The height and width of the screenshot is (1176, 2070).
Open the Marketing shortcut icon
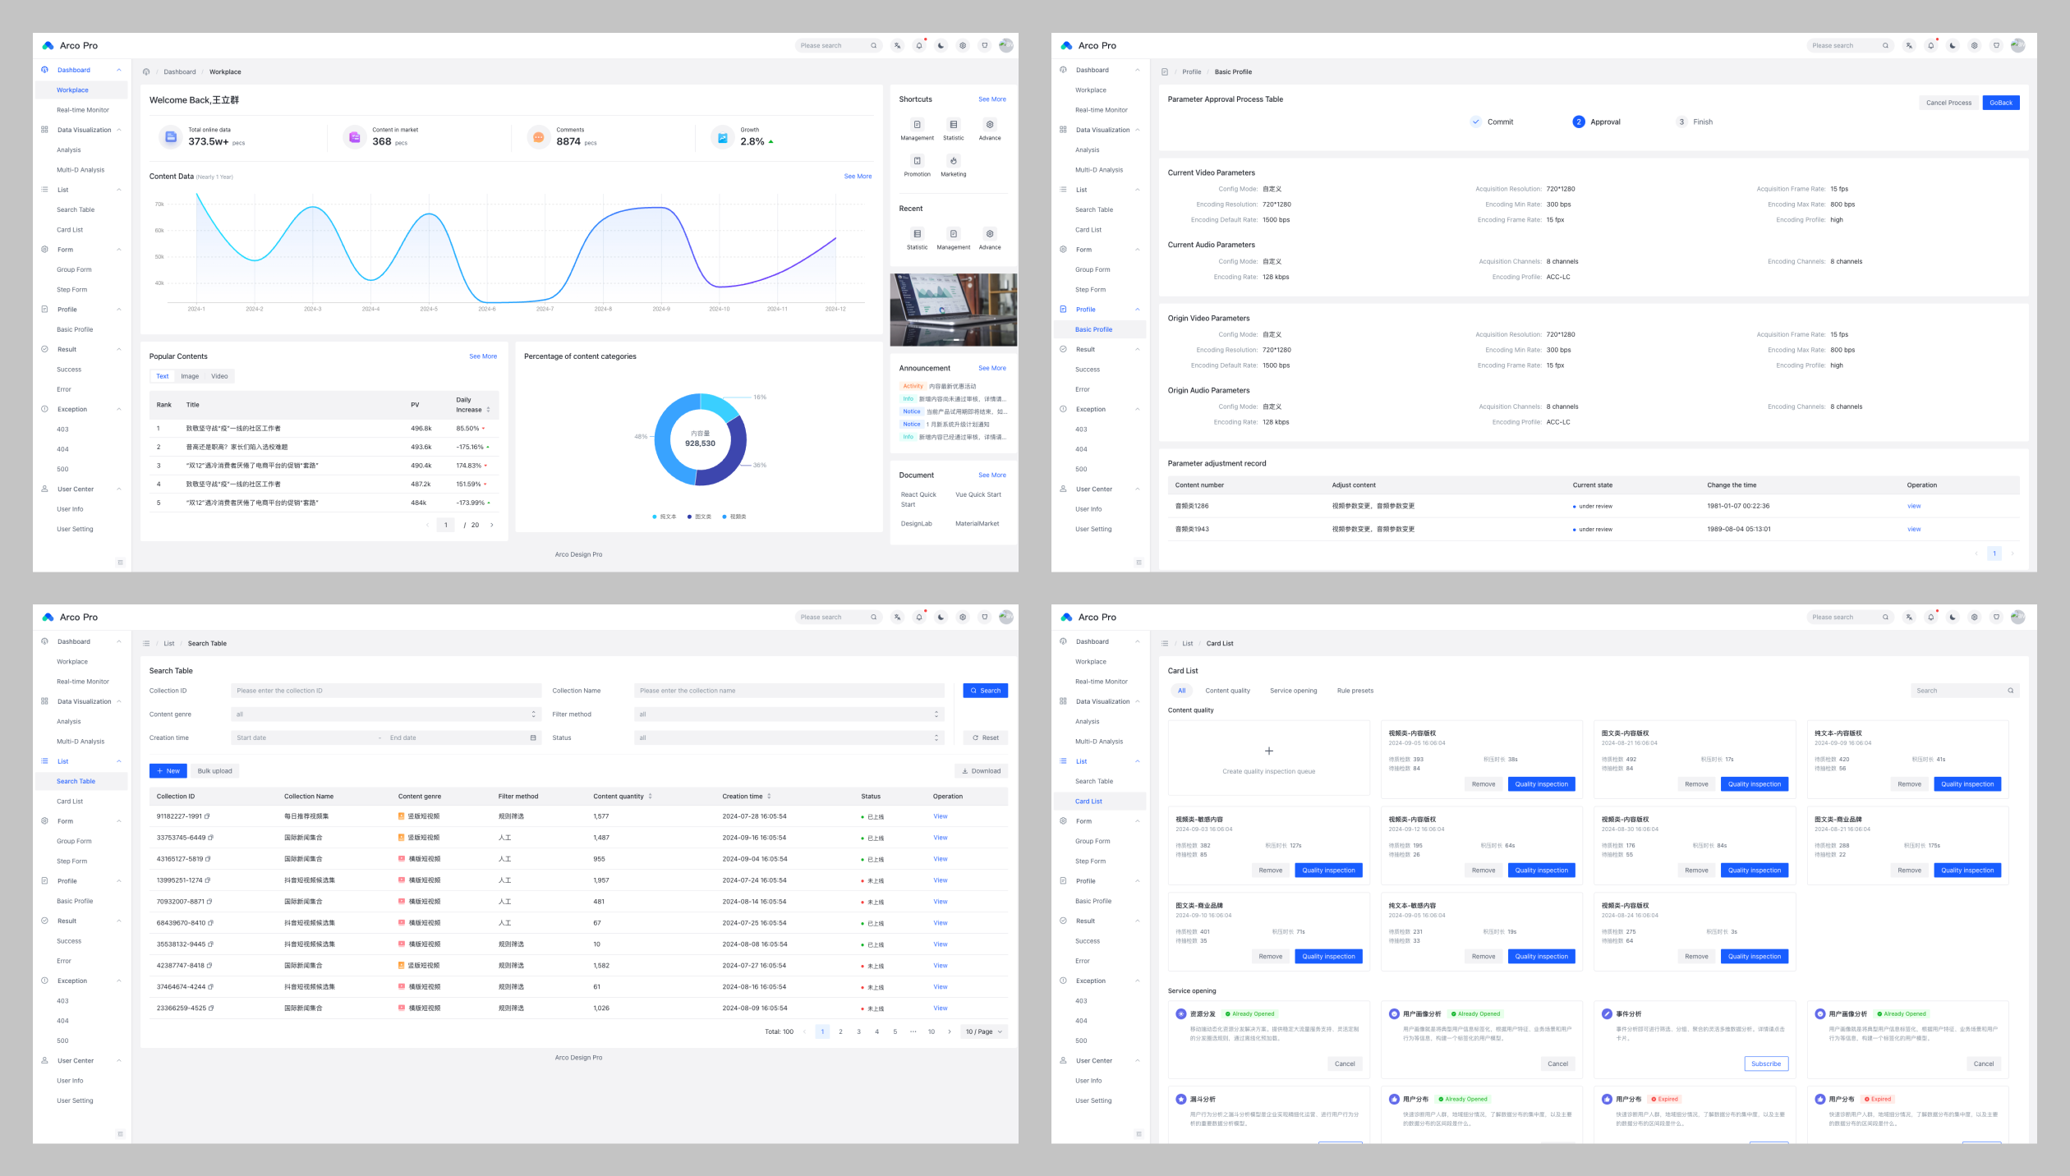(x=953, y=161)
